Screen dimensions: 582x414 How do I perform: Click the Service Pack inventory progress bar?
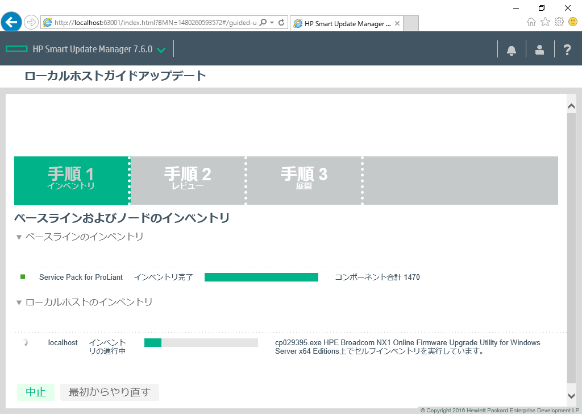261,277
